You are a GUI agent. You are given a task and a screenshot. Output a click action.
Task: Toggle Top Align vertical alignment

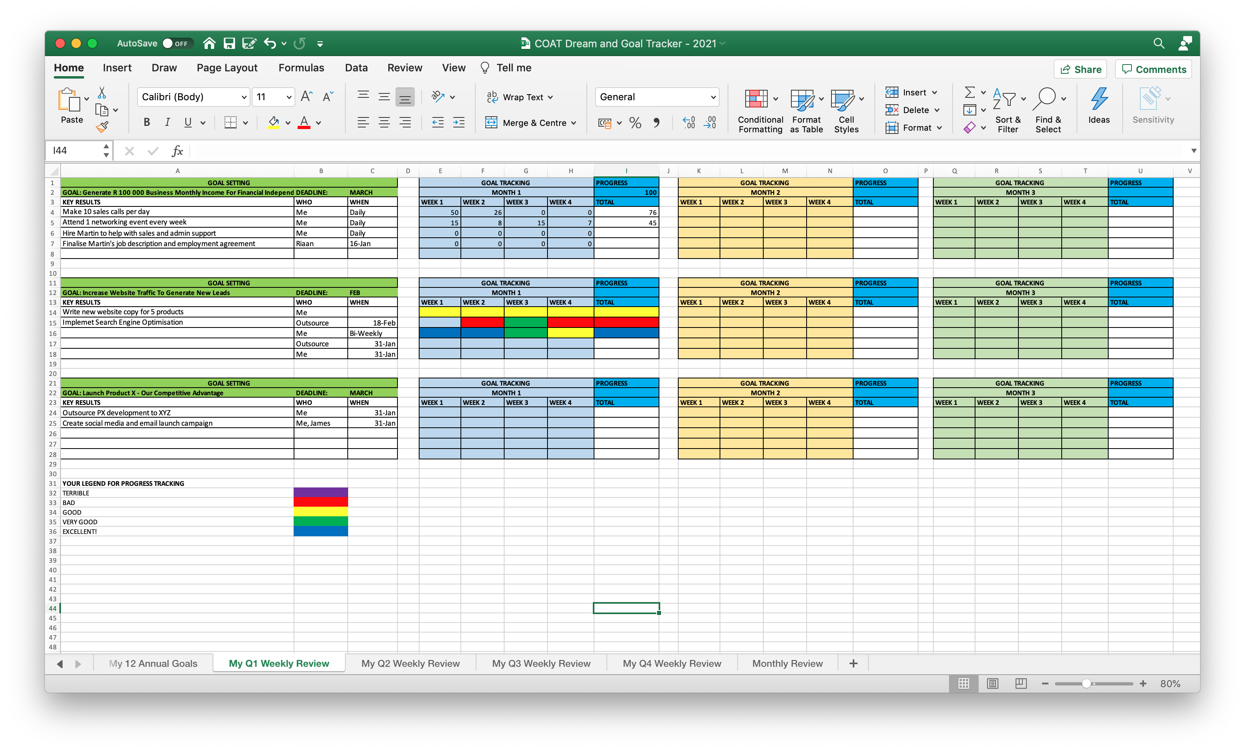pyautogui.click(x=363, y=95)
